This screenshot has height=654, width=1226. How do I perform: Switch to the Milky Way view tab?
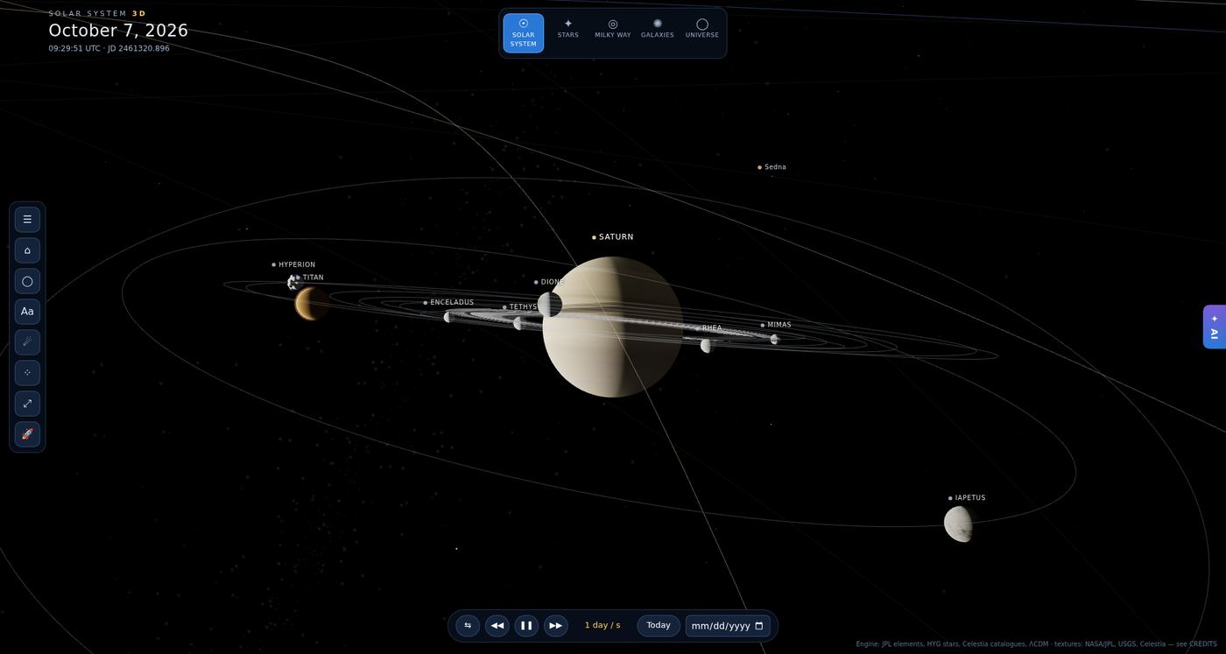coord(613,29)
